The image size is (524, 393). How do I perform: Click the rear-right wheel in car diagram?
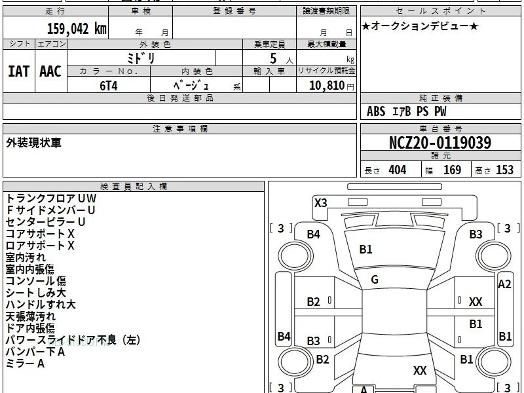point(494,362)
